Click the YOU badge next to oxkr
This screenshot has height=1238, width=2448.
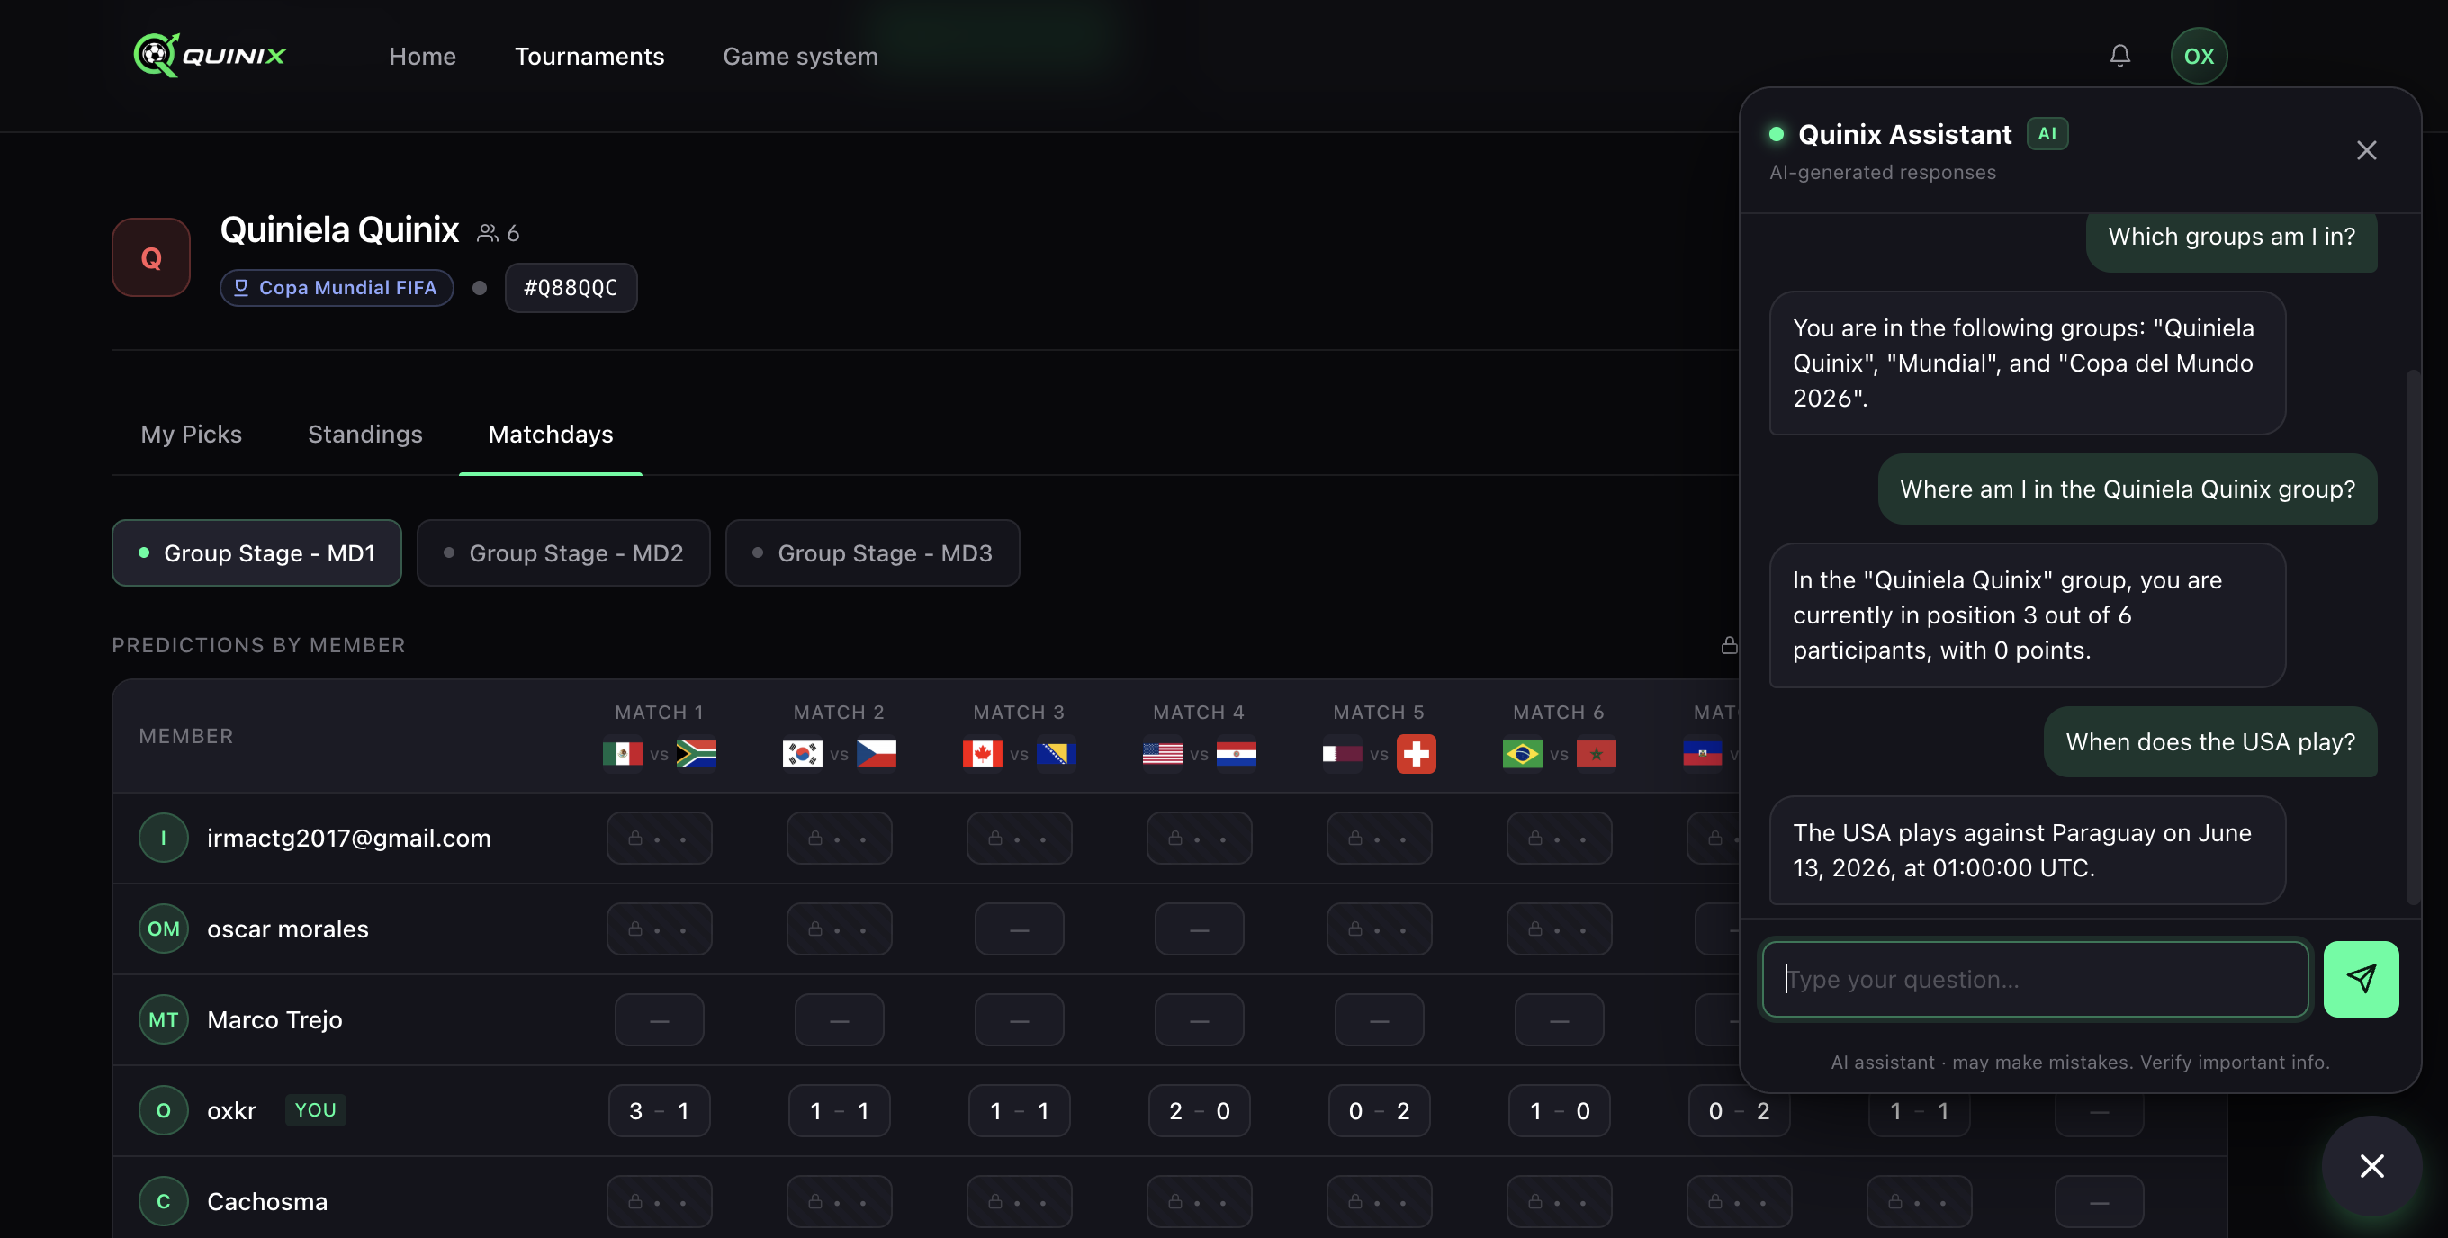(316, 1109)
